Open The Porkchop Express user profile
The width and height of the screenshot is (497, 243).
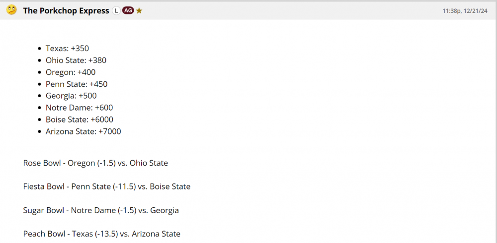pyautogui.click(x=66, y=10)
